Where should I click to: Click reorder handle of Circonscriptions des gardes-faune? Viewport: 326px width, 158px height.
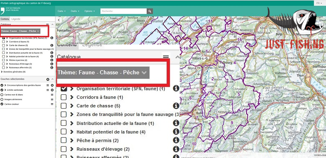click(48, 85)
